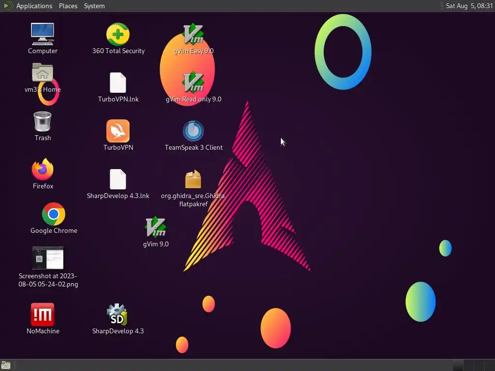Click the 'SharpDevelop 4.3.lnk' label text

(118, 196)
